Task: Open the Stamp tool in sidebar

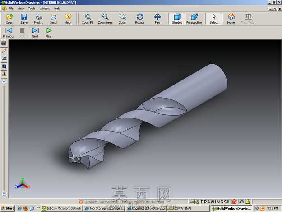Action: click(x=4, y=74)
